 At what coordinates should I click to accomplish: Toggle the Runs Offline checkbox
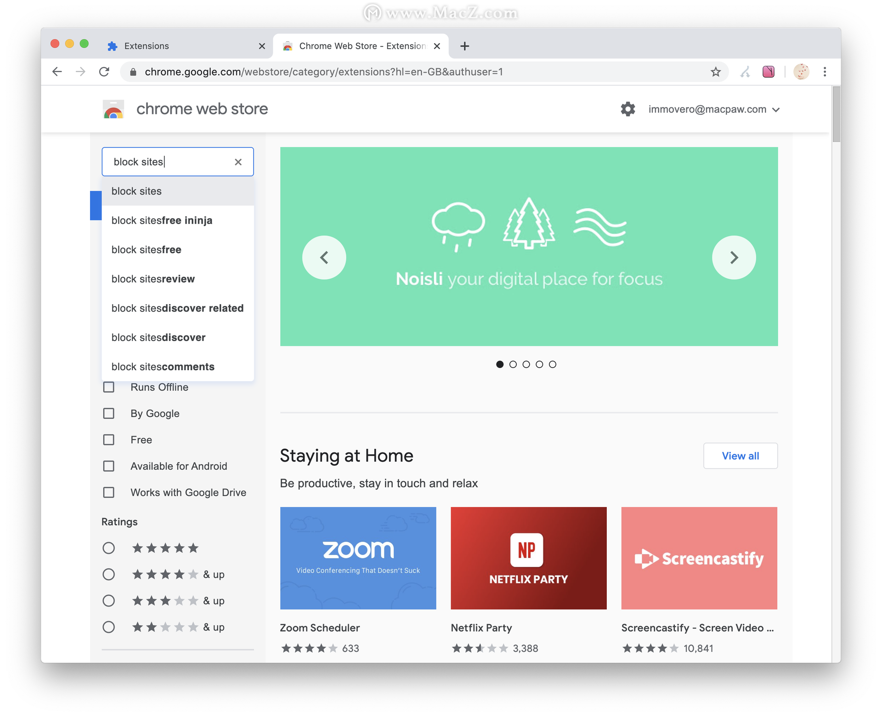point(109,387)
